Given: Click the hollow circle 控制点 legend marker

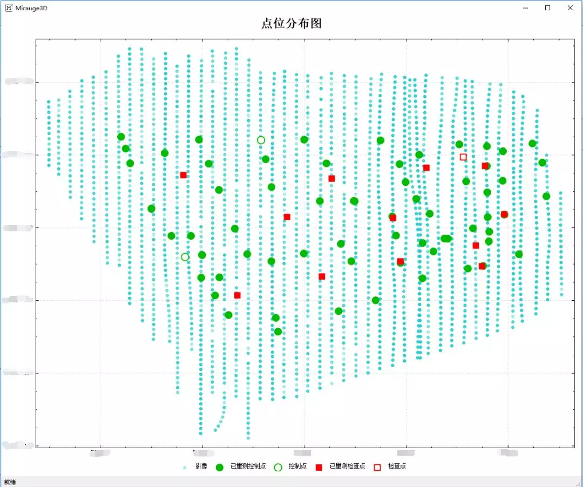Looking at the screenshot, I should pos(279,466).
